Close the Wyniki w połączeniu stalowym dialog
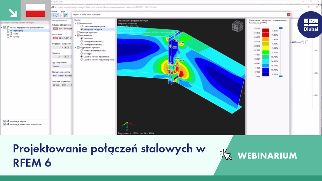Screen dimensions: 322x181 (289, 15)
